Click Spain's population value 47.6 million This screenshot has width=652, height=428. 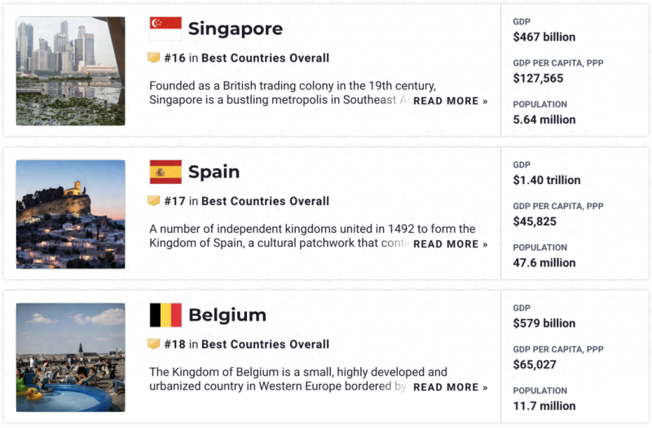(x=544, y=263)
